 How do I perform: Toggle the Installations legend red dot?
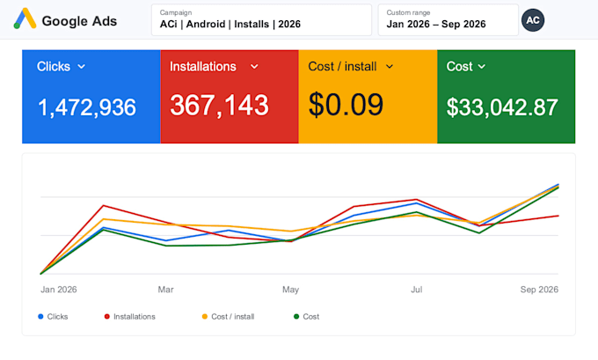click(106, 317)
